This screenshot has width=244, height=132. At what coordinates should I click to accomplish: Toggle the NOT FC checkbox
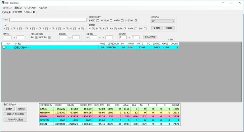(49, 38)
